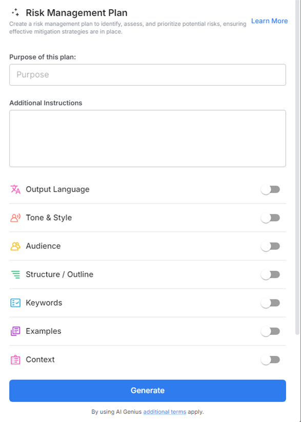
Task: Select the Context clipboard icon
Action: pos(16,359)
